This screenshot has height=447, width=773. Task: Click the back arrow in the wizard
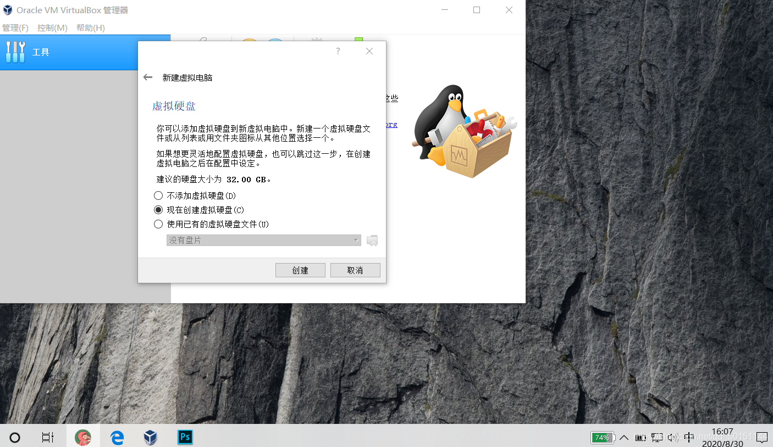click(148, 77)
